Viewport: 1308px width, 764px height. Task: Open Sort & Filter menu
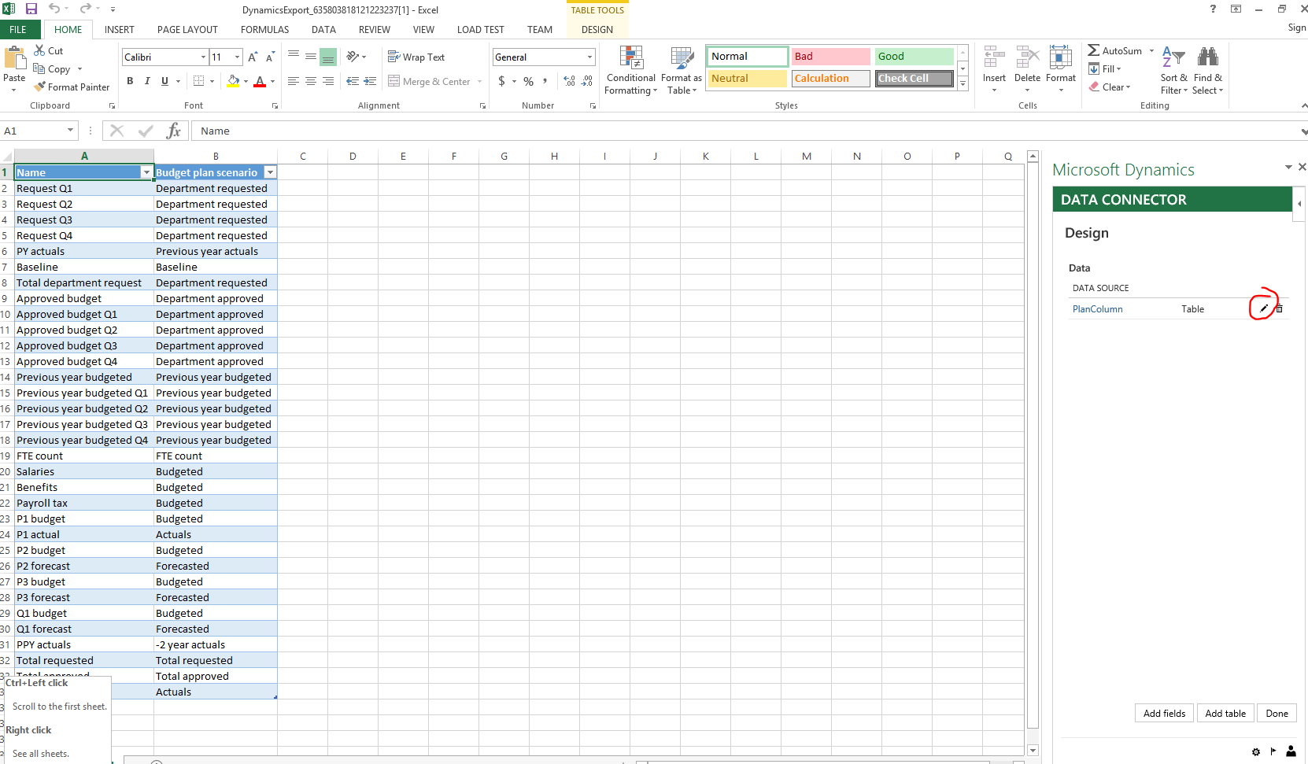(x=1174, y=70)
